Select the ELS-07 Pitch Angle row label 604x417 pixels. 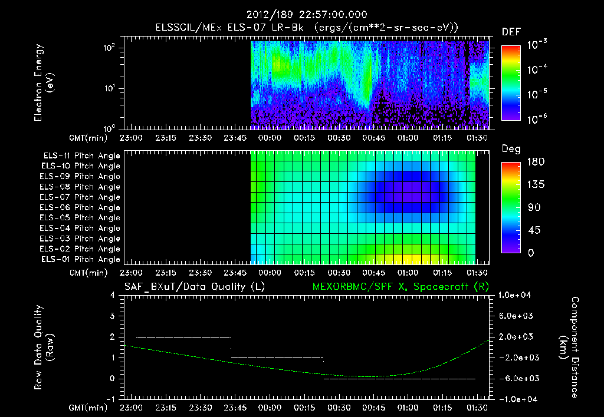point(80,197)
